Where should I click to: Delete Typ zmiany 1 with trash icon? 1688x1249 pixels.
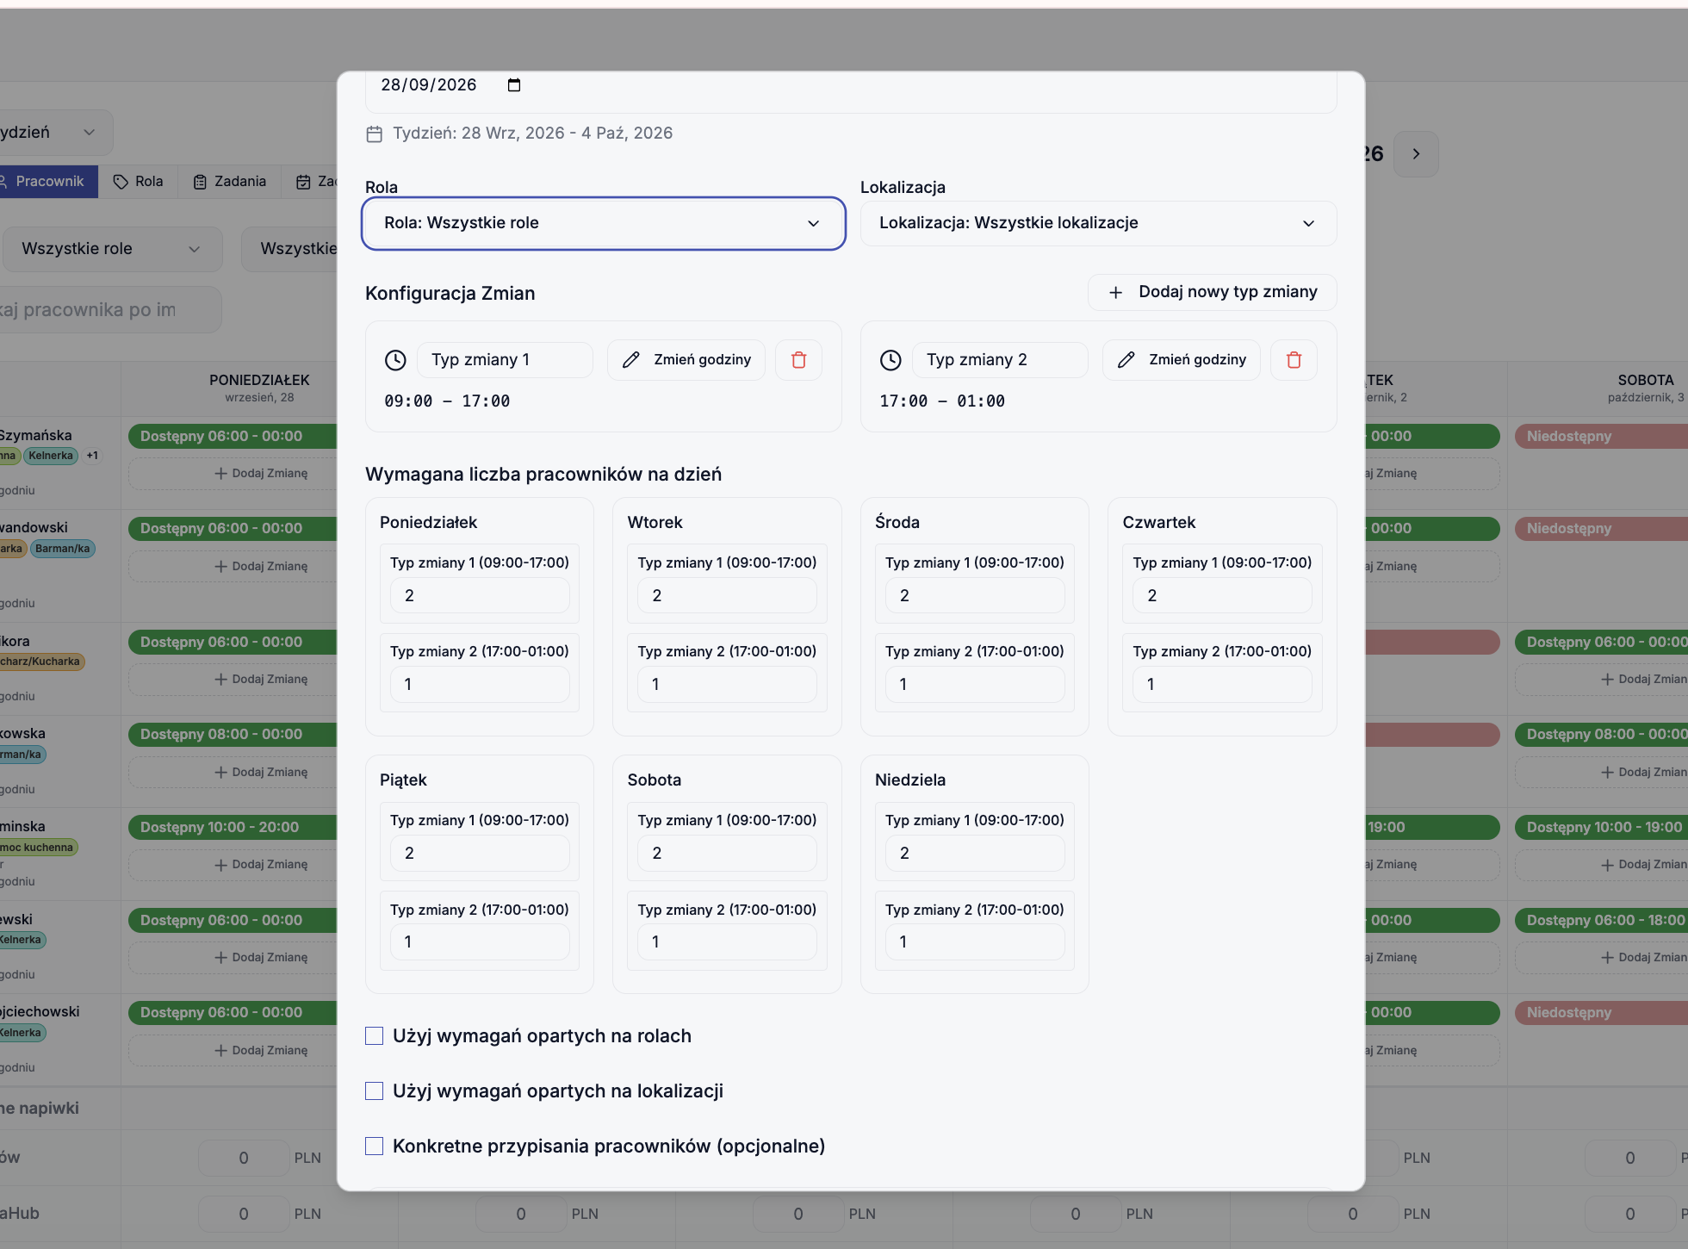(798, 360)
